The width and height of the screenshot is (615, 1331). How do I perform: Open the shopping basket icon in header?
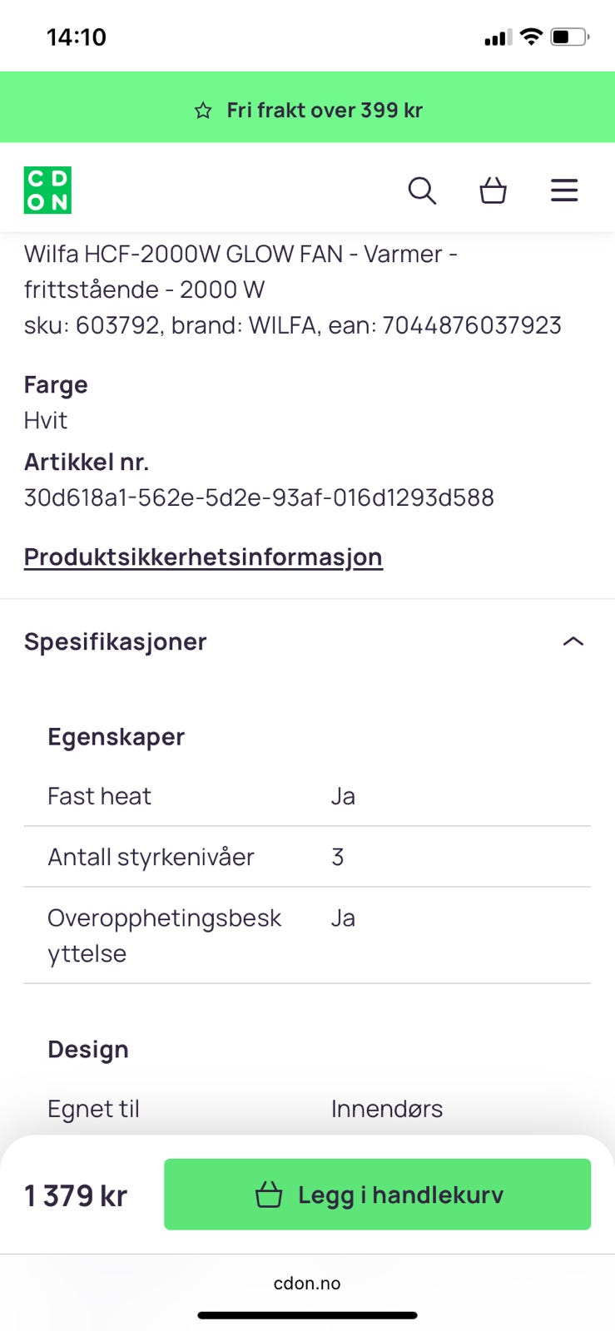[x=493, y=190]
